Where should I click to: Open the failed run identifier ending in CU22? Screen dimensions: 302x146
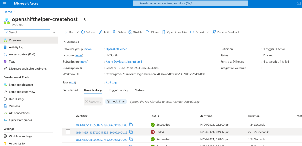point(101,132)
